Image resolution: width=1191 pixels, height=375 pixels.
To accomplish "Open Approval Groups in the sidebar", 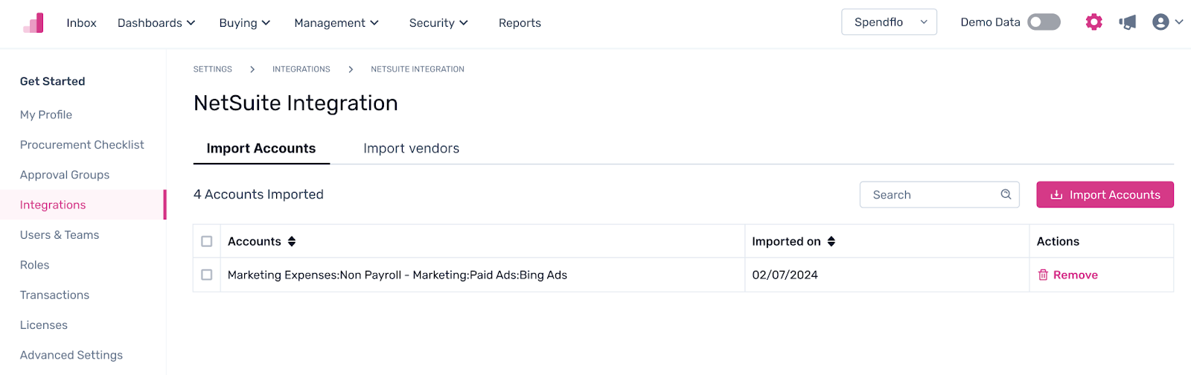I will pyautogui.click(x=65, y=175).
